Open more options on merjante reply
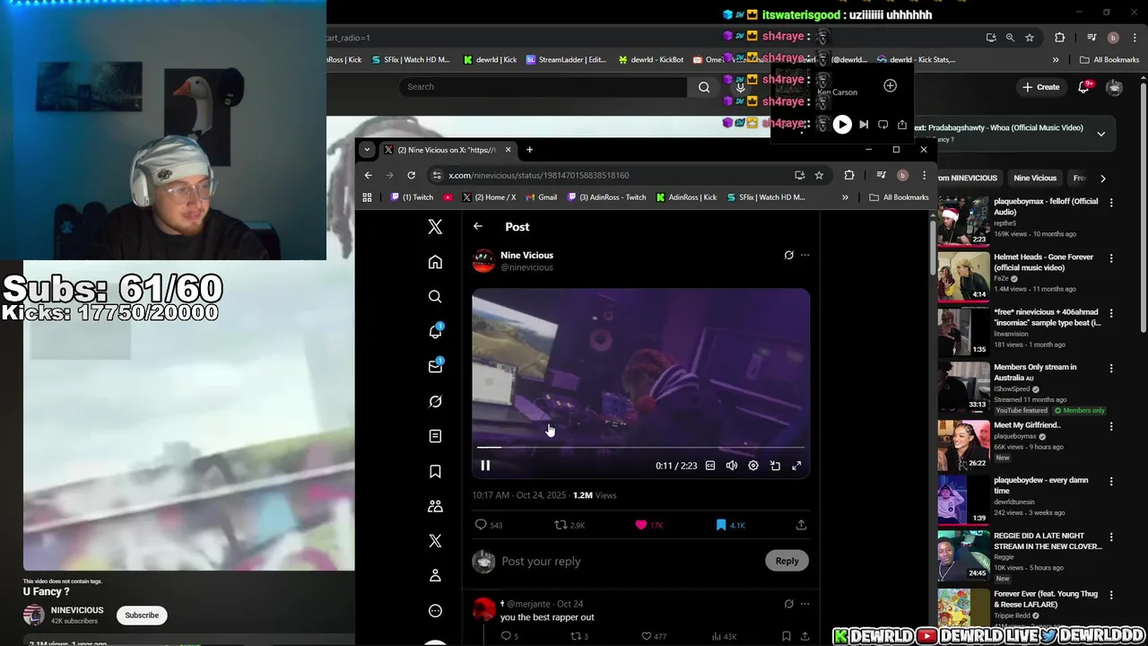 pyautogui.click(x=804, y=604)
